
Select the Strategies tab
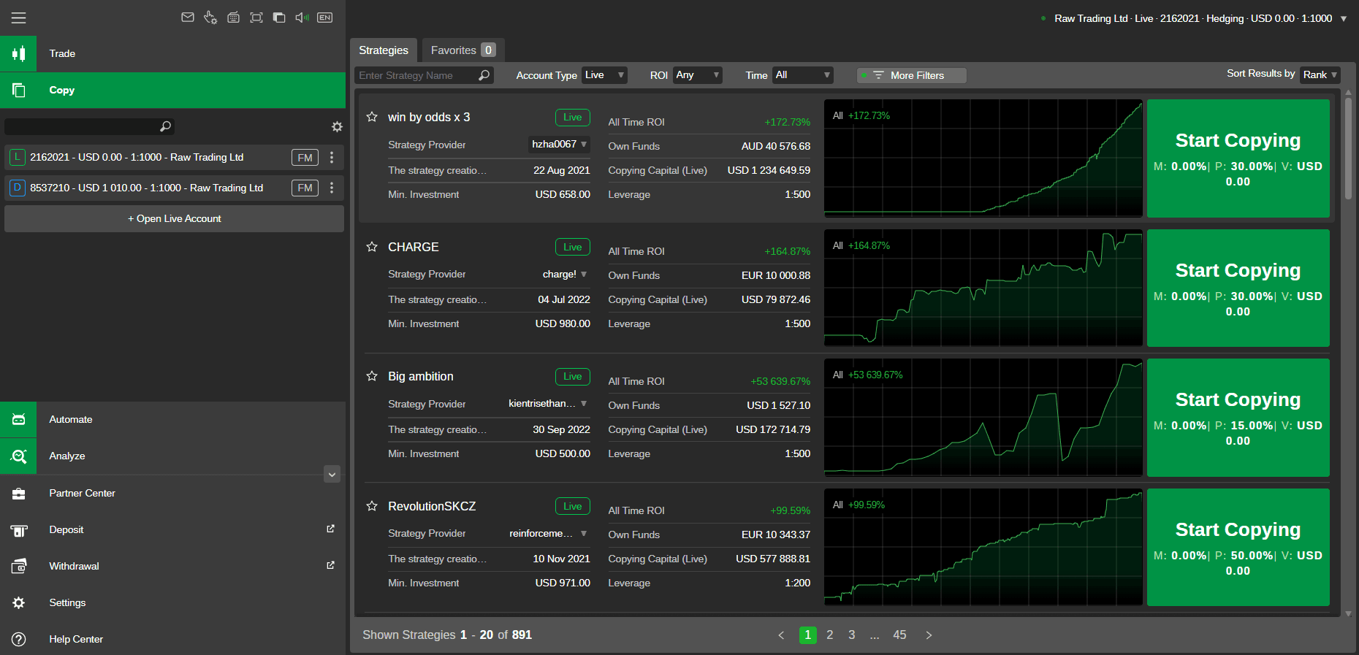click(x=384, y=50)
